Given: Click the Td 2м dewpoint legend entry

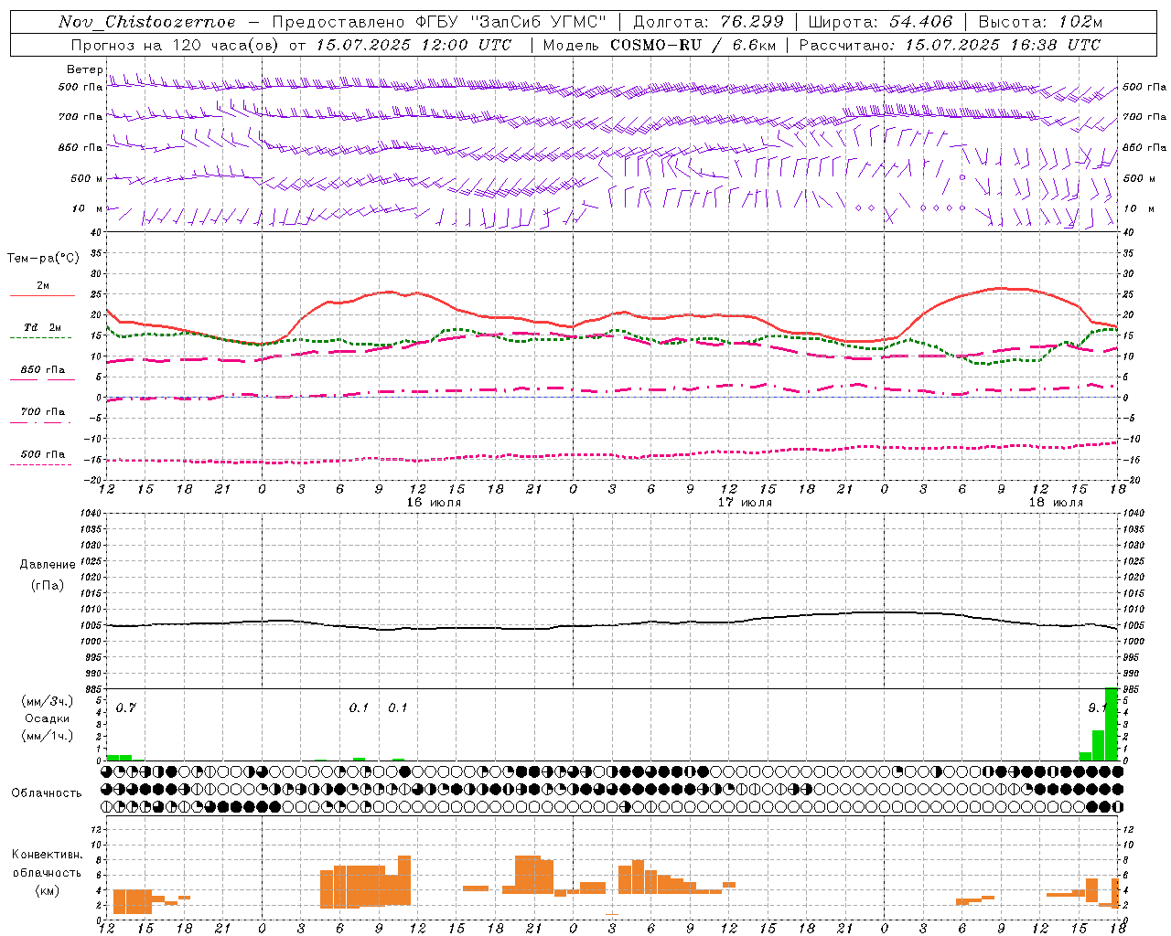Looking at the screenshot, I should (42, 327).
